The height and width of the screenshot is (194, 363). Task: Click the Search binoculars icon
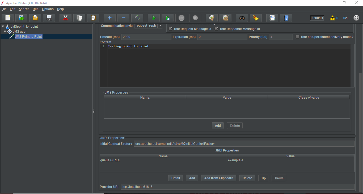(x=242, y=18)
